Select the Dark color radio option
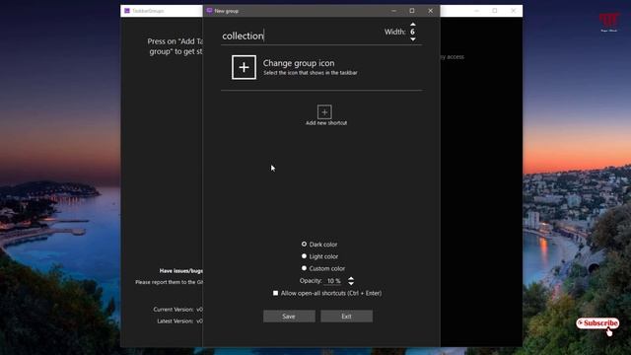This screenshot has height=355, width=631. pyautogui.click(x=304, y=244)
